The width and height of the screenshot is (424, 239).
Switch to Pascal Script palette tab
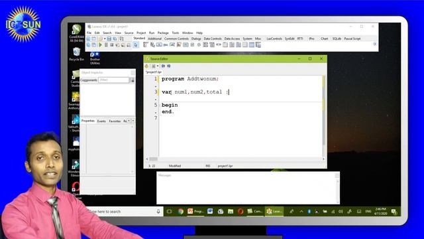352,39
